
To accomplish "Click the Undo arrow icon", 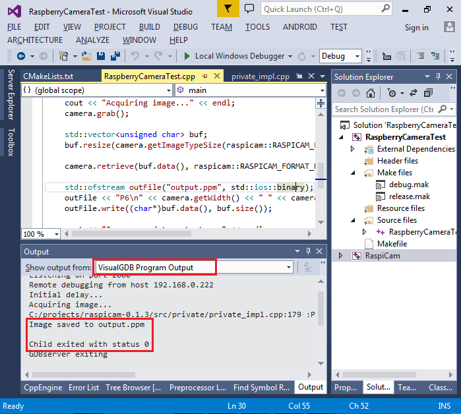I will 135,56.
